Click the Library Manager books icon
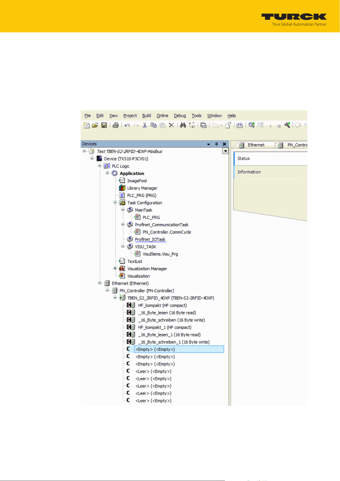 122,188
